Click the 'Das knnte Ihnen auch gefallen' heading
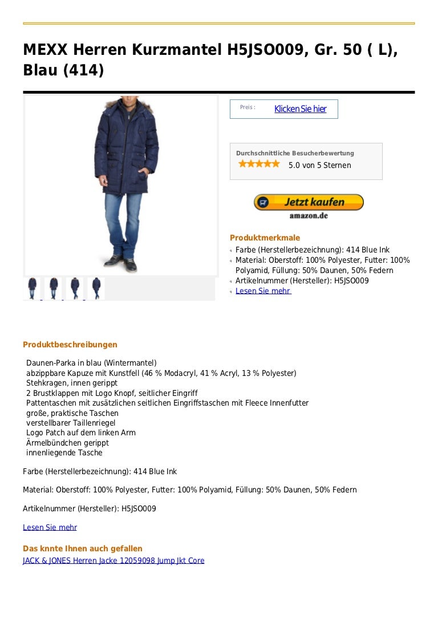The height and width of the screenshot is (621, 438). (83, 548)
